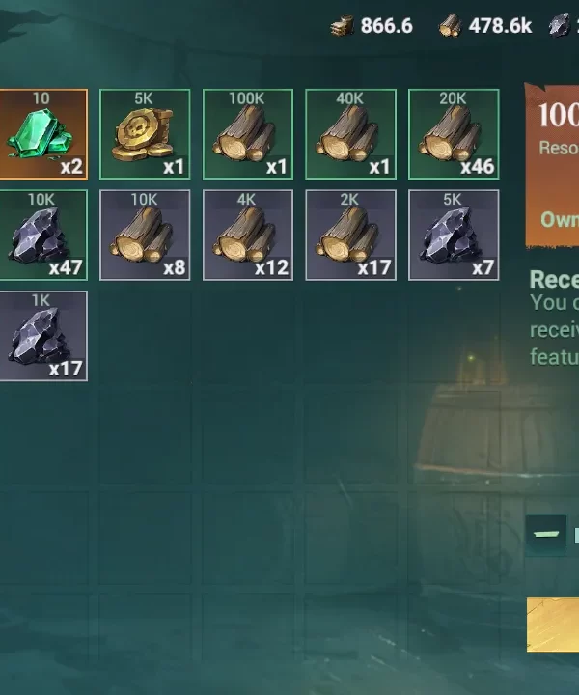This screenshot has width=579, height=695.
Task: Select the green gems item x2
Action: [x=43, y=134]
